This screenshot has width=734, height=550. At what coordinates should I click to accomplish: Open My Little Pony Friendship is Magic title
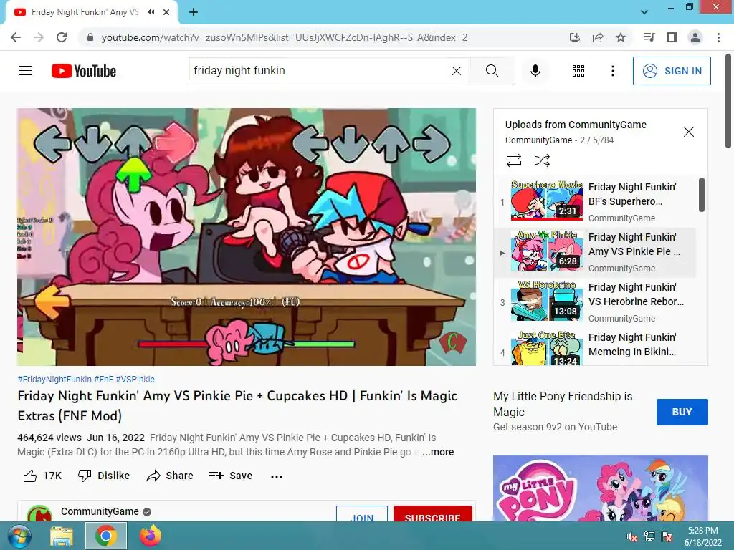click(x=563, y=404)
